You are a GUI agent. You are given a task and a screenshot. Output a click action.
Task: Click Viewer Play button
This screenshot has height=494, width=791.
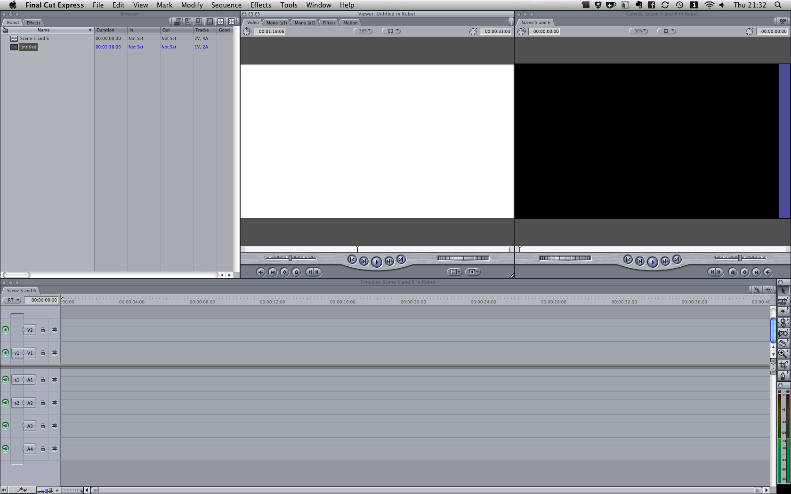tap(377, 262)
